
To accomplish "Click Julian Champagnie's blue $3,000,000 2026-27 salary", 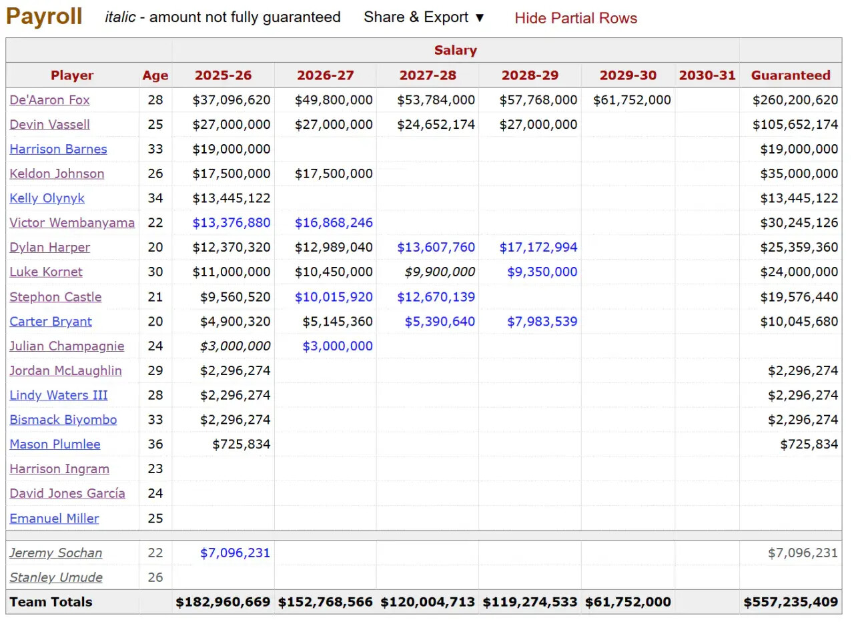I will click(x=338, y=346).
